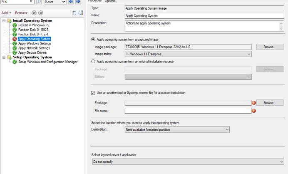Select apply from original installation source

click(93, 62)
